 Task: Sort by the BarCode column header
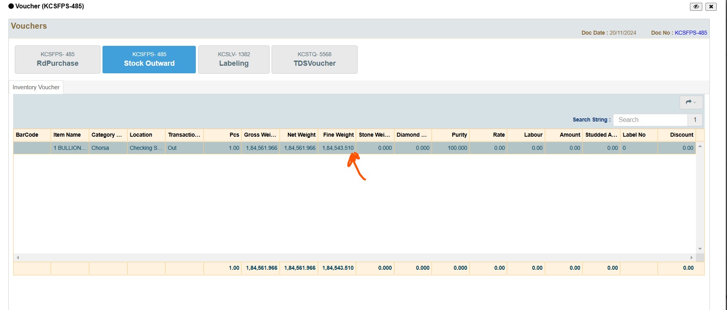pos(32,135)
